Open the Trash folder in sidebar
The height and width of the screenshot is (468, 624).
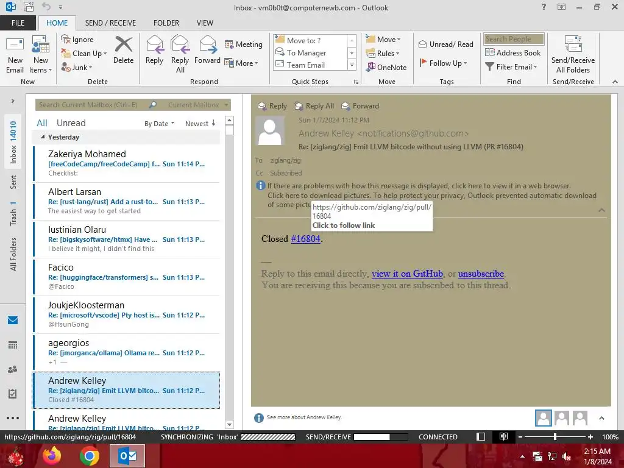[13, 213]
